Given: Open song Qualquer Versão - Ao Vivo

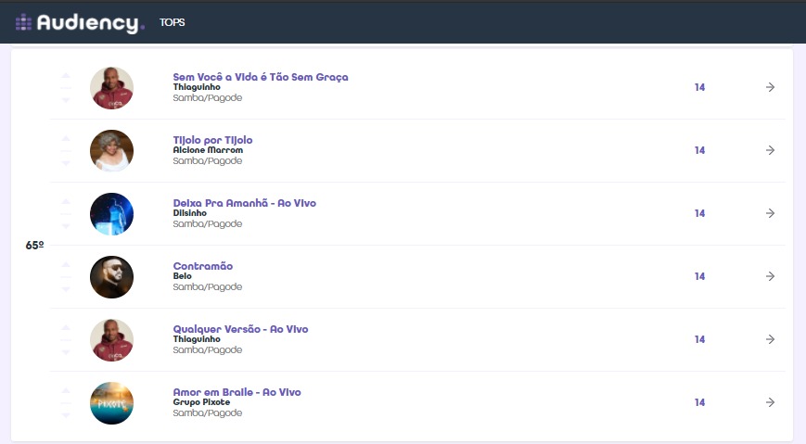Looking at the screenshot, I should (240, 329).
